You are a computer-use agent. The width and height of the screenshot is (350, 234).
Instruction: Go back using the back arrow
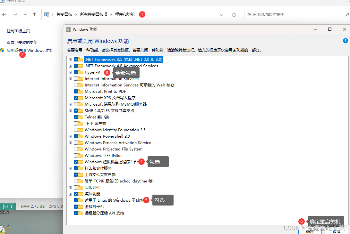click(x=4, y=14)
